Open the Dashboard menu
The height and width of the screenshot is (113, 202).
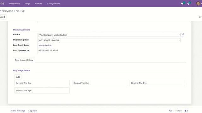[15, 3]
